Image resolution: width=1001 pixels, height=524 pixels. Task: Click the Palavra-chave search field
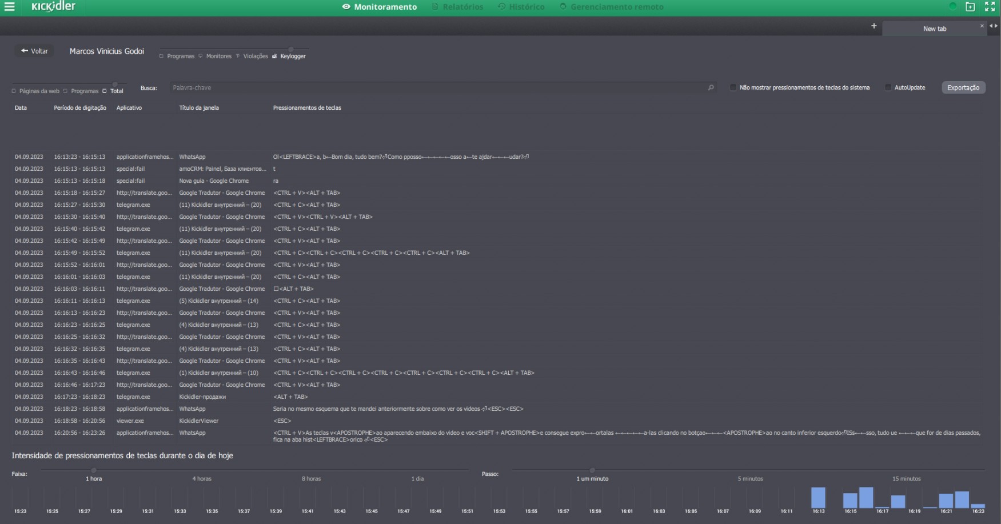tap(438, 88)
